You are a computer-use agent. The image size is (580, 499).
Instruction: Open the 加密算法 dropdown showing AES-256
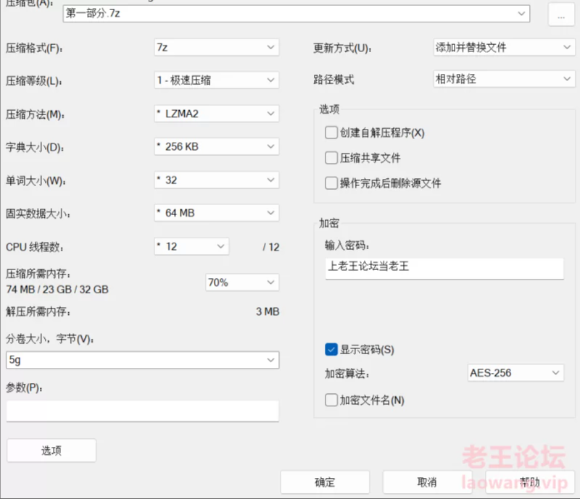pyautogui.click(x=515, y=373)
